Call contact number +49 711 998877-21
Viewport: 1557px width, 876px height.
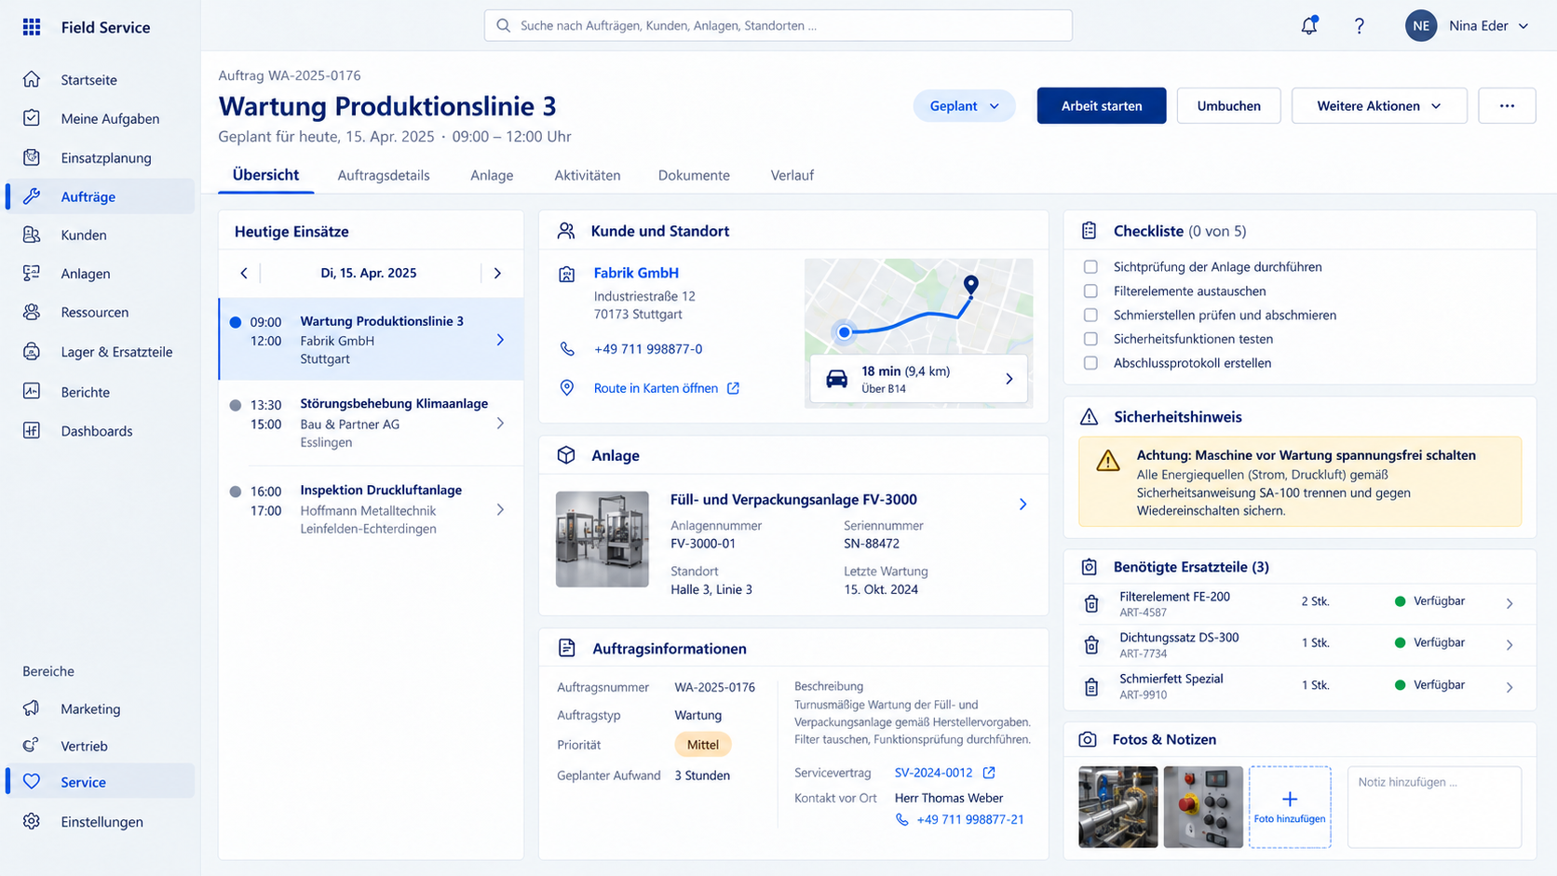970,819
